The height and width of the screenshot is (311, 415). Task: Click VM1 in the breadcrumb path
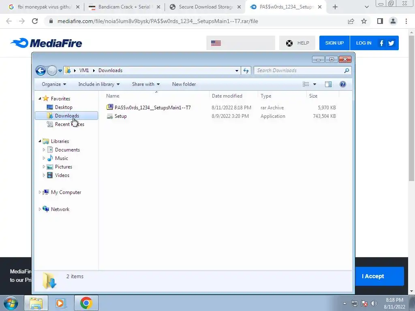coord(84,70)
